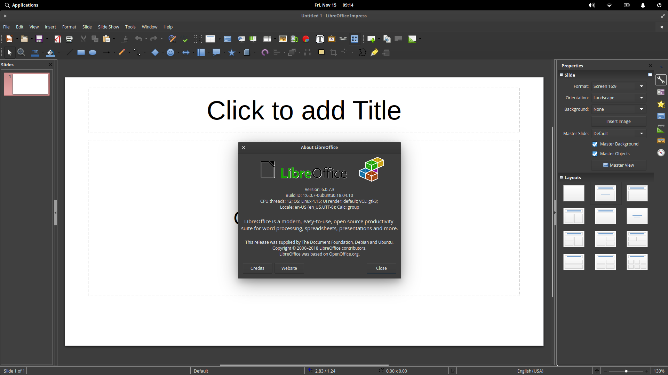Open the Help menu
Viewport: 668px width, 375px height.
[x=168, y=27]
